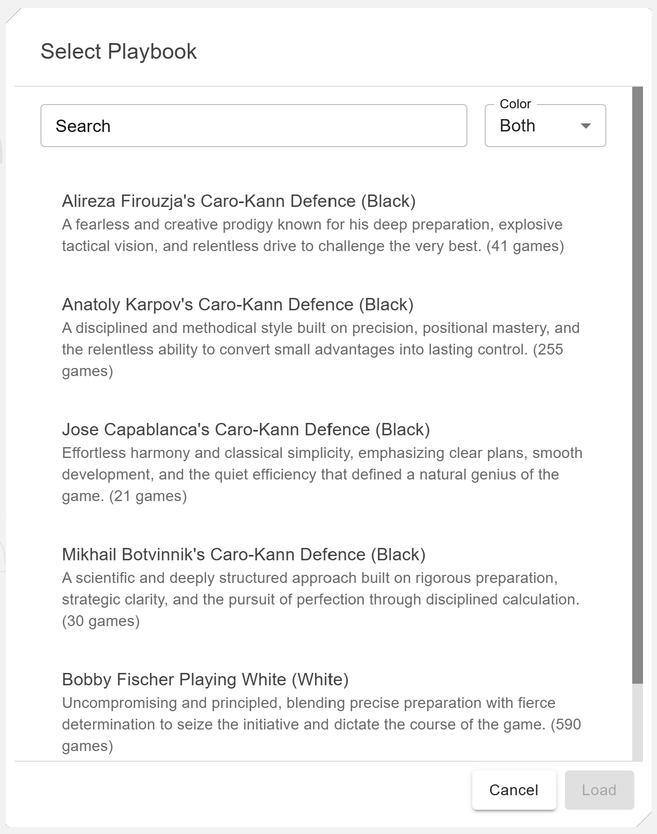Screen dimensions: 657x834
Task: Click the dark playbook list scrollbar thumb
Action: [638, 385]
